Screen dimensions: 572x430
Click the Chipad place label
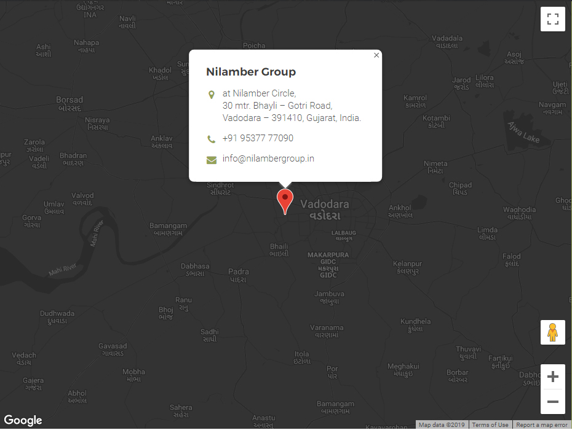point(461,189)
